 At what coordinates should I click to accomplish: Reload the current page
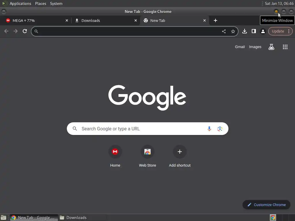pos(25,31)
